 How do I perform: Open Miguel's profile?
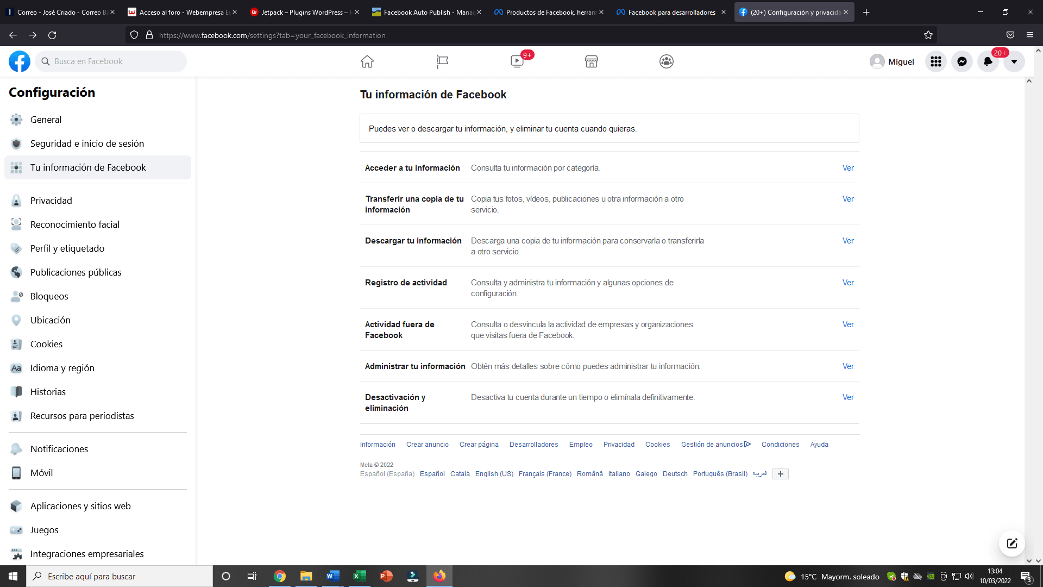[x=892, y=61]
